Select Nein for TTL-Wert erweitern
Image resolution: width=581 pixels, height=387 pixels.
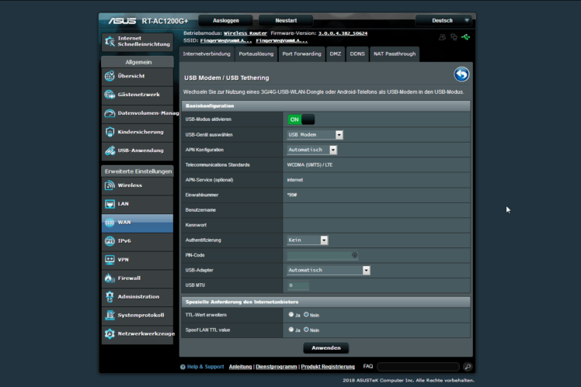pyautogui.click(x=306, y=314)
